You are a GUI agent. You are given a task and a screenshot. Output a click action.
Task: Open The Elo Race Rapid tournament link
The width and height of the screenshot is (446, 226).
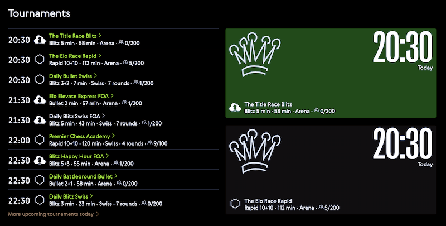[x=72, y=56]
